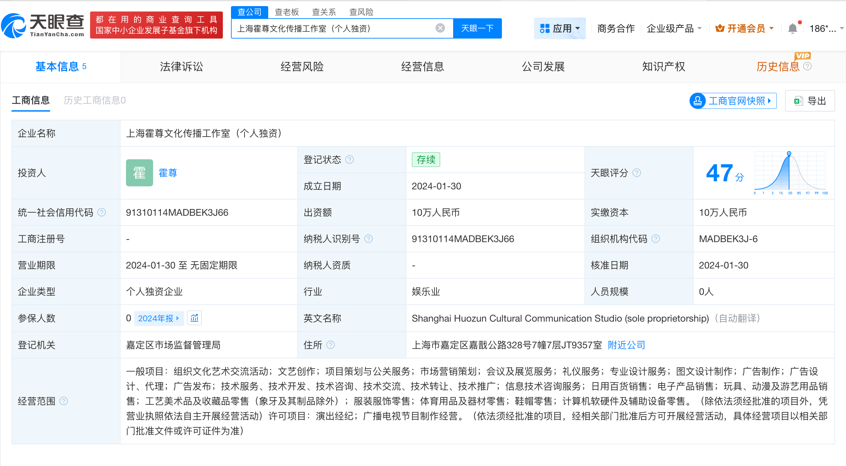
Task: Open the 附近公司 link
Action: pyautogui.click(x=626, y=345)
